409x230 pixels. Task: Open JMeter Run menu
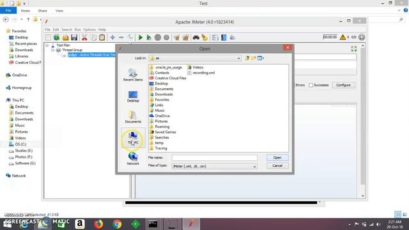77,29
